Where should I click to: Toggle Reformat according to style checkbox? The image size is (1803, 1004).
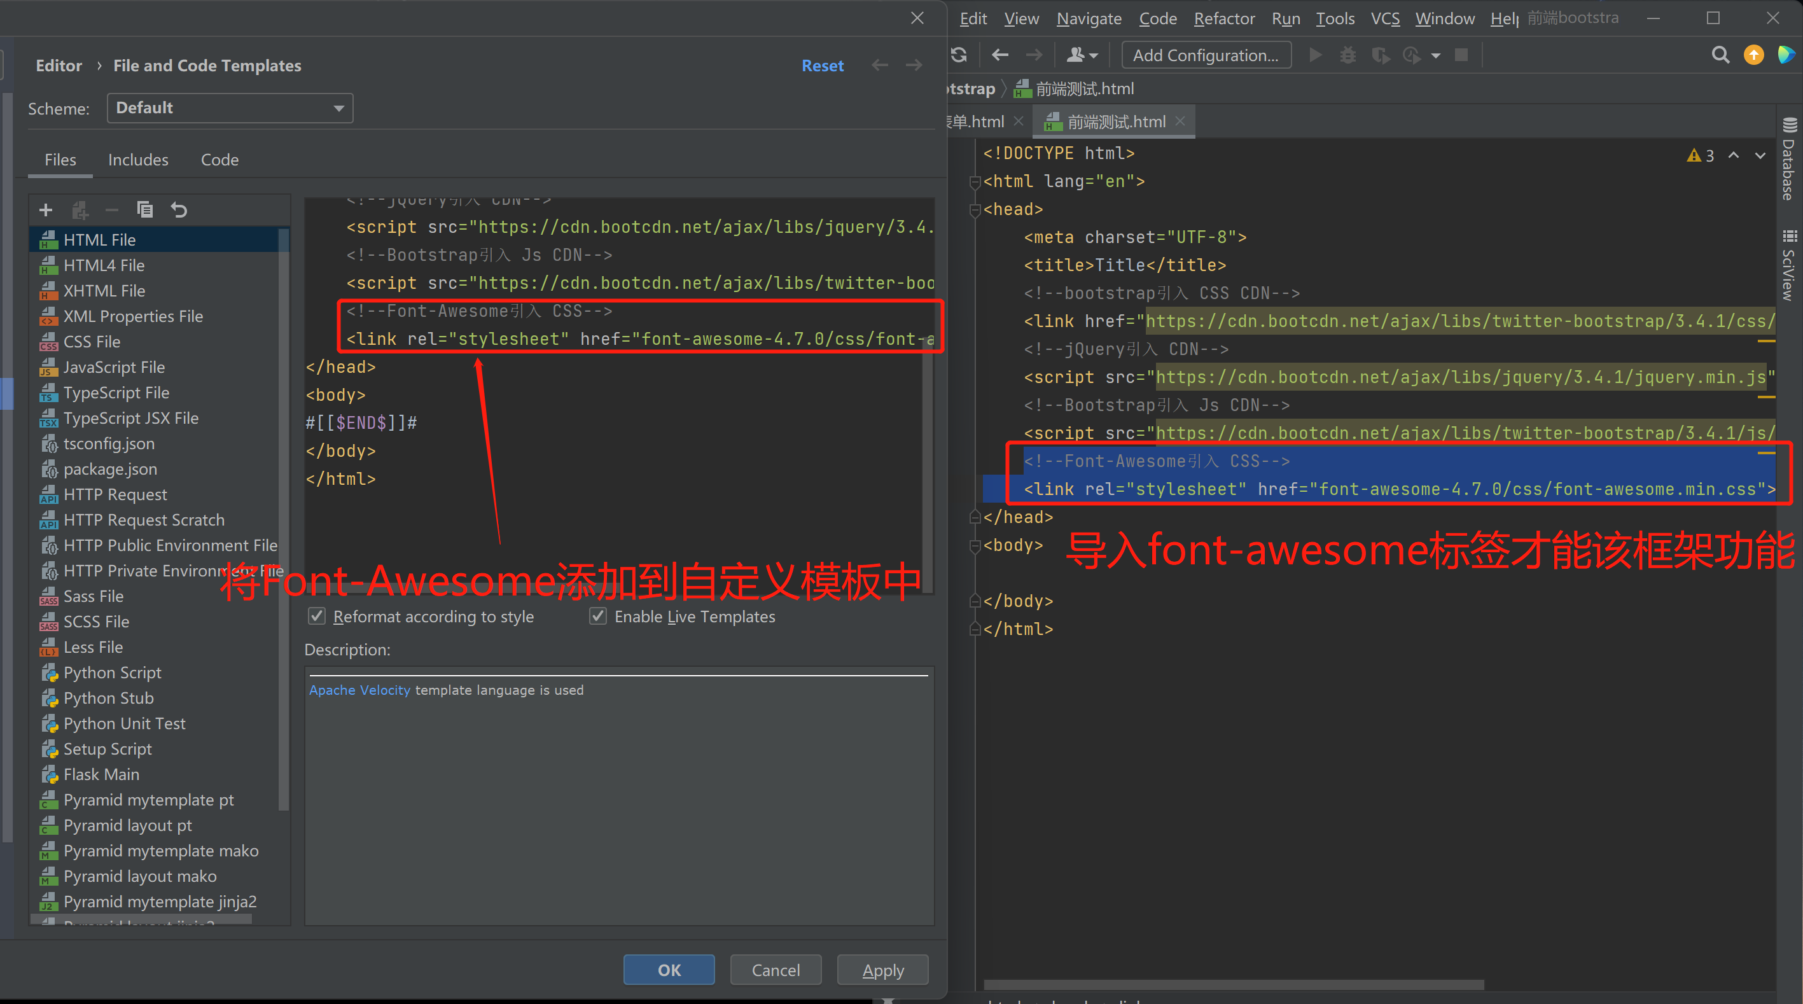[x=317, y=616]
